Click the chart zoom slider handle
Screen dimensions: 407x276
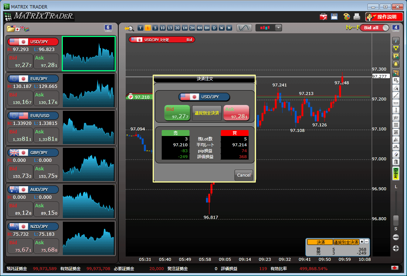(x=396, y=220)
